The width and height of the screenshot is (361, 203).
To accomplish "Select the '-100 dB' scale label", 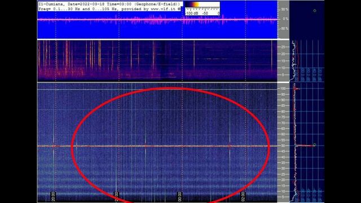I will (192, 14).
